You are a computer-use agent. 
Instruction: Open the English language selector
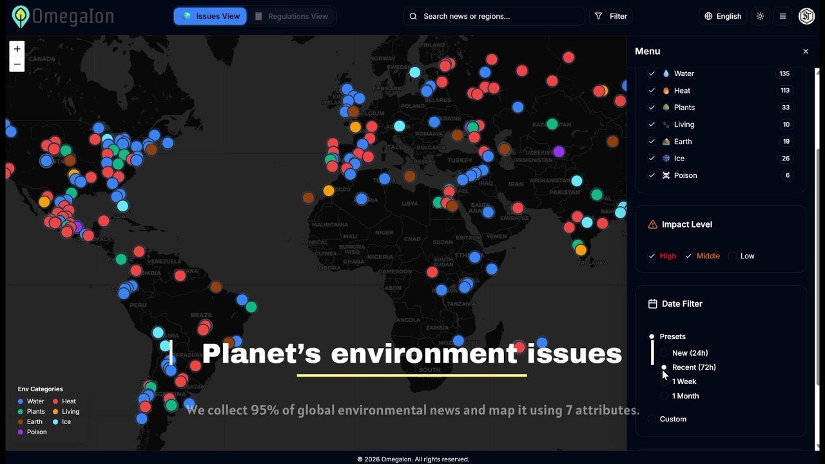723,16
